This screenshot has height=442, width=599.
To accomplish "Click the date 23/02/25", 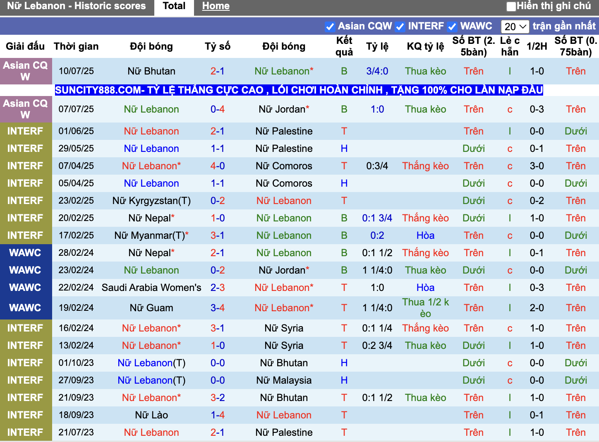I will coord(76,201).
